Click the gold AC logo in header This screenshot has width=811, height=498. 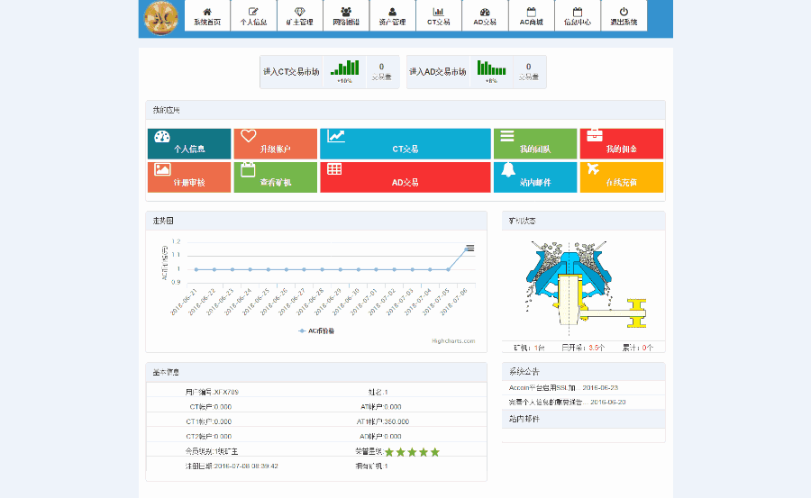162,18
